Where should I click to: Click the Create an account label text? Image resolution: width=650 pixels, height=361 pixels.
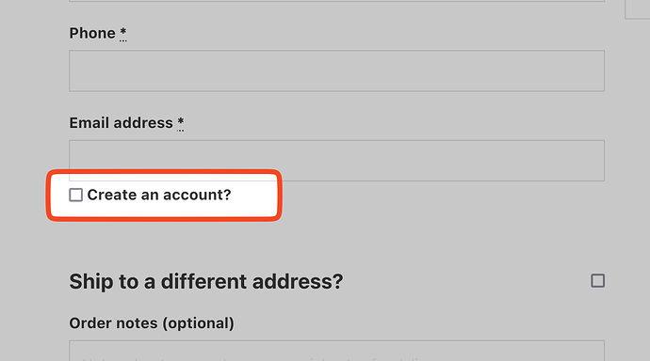(159, 195)
